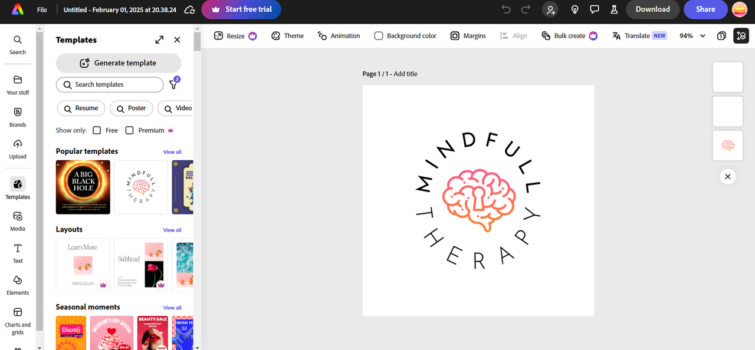Open Bulk create
Screen dimensions: 755x350
coord(569,36)
